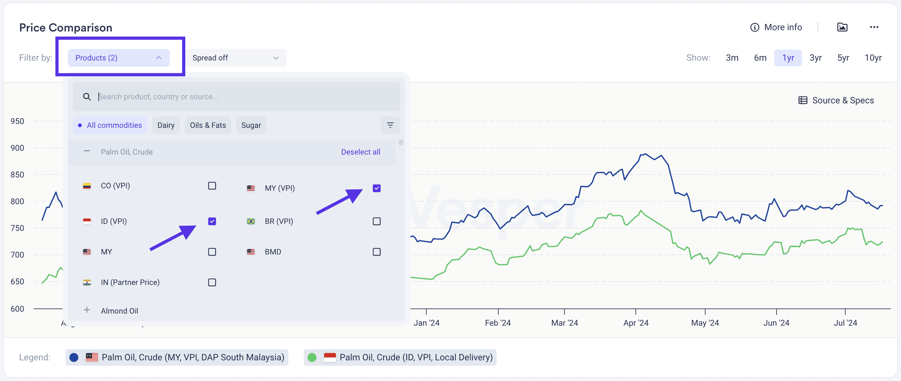Open the Spread off dropdown
Screen dimensions: 901x381
pos(236,58)
